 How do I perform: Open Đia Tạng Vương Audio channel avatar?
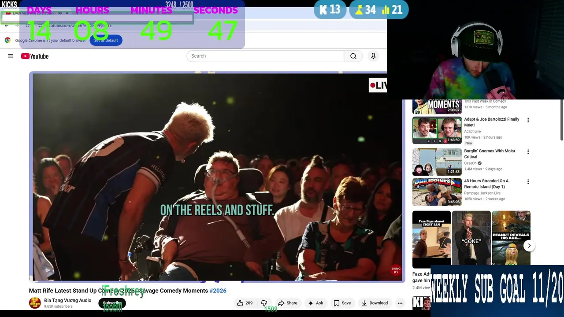click(x=35, y=303)
